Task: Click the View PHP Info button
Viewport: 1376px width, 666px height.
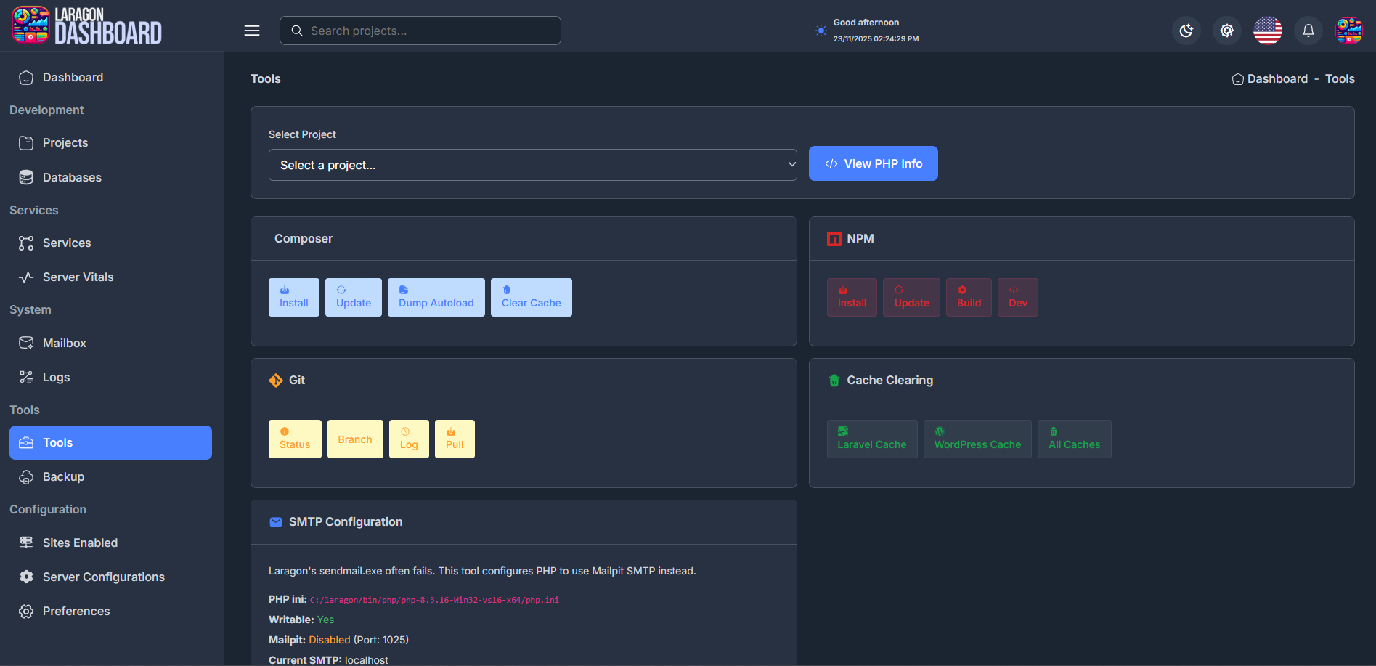Action: tap(873, 163)
